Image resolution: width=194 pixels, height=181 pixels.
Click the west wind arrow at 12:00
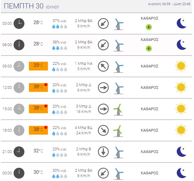[x=103, y=88]
